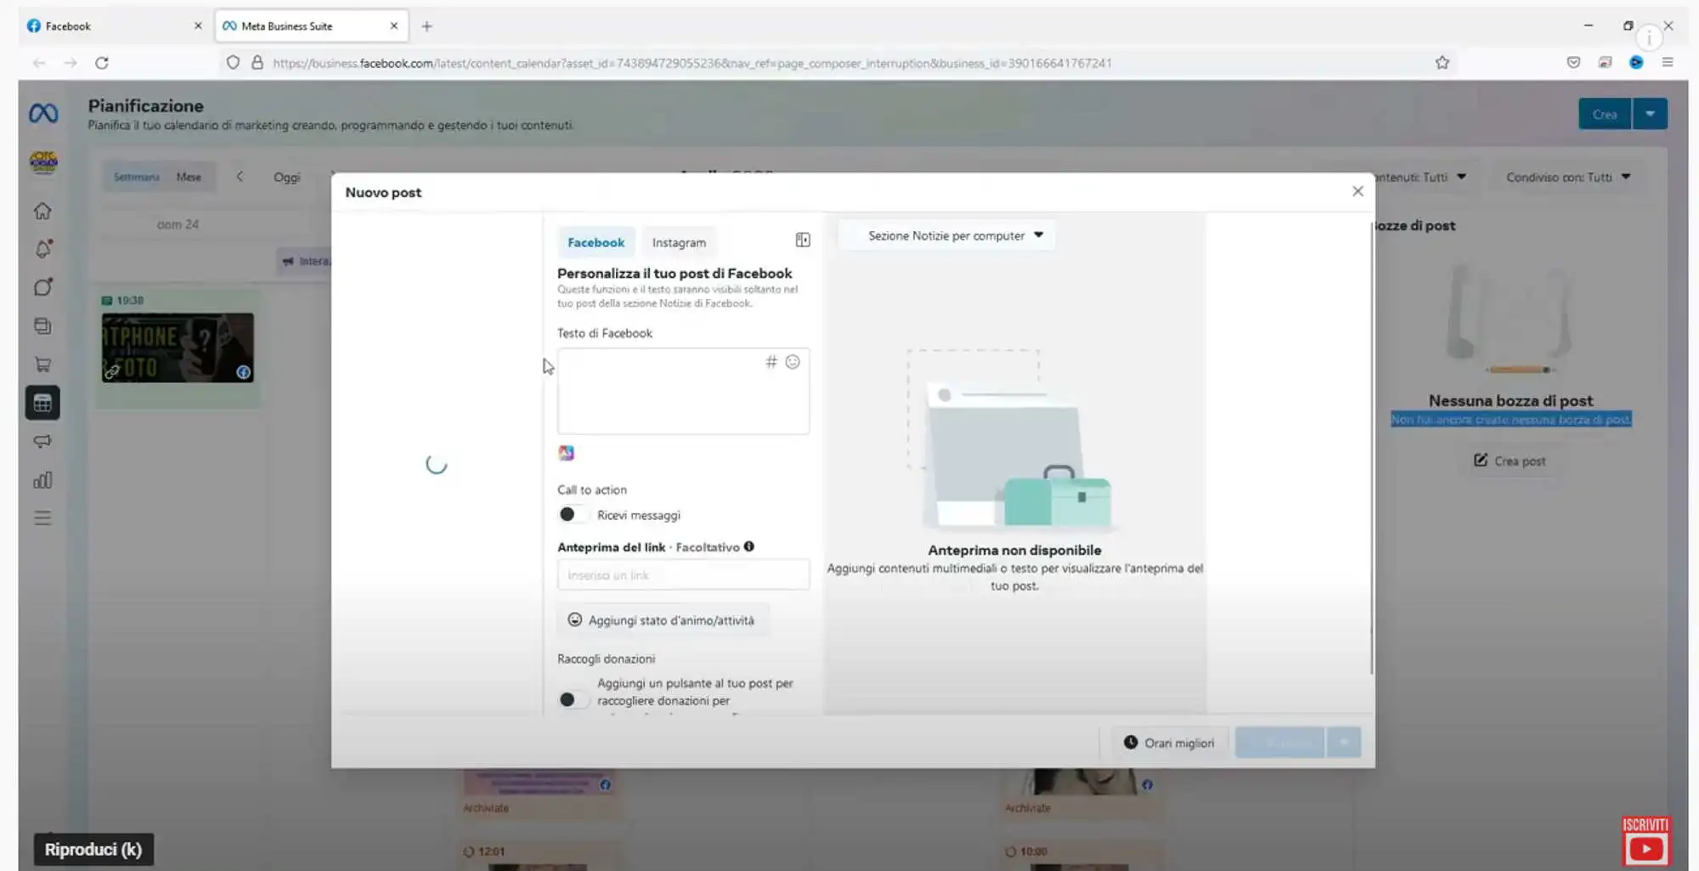Open the Commerce cart icon in sidebar
Image resolution: width=1699 pixels, height=871 pixels.
[x=42, y=365]
